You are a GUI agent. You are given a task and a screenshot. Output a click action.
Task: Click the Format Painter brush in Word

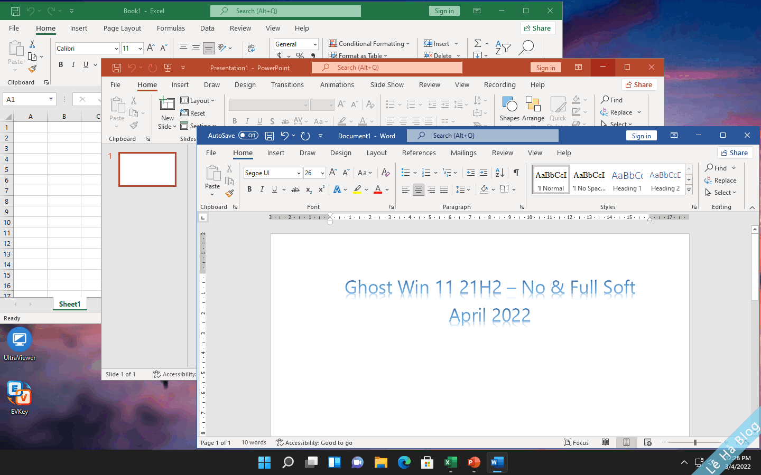229,193
